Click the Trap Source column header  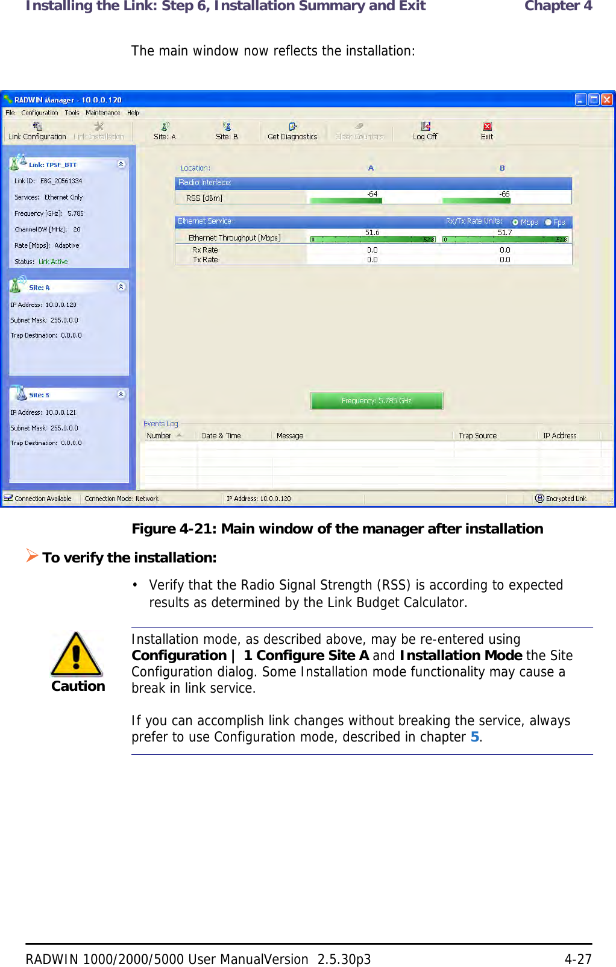coord(495,435)
